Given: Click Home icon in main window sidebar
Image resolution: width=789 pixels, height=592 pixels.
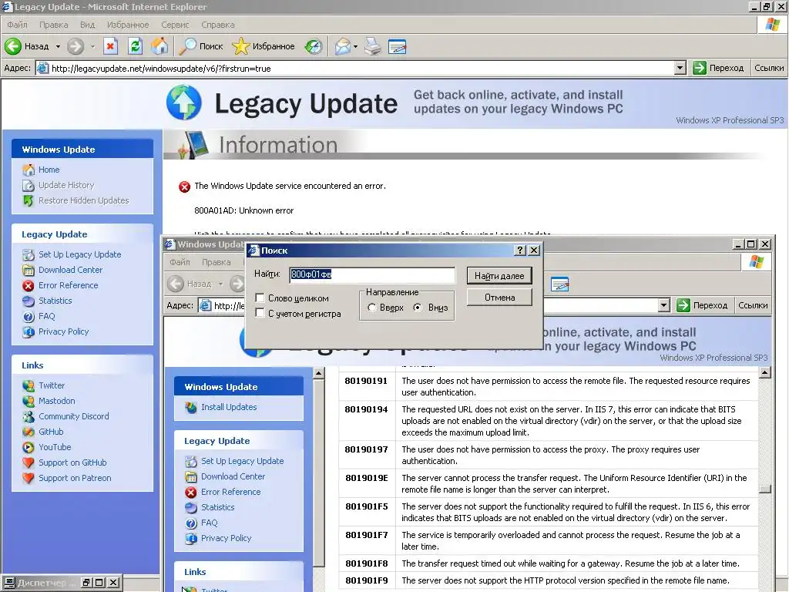Looking at the screenshot, I should [29, 170].
